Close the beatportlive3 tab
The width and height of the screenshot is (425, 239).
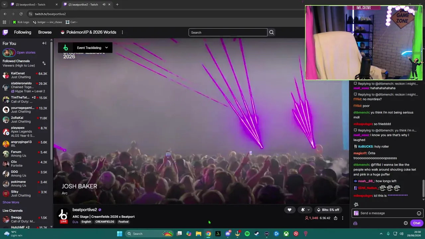(x=56, y=5)
